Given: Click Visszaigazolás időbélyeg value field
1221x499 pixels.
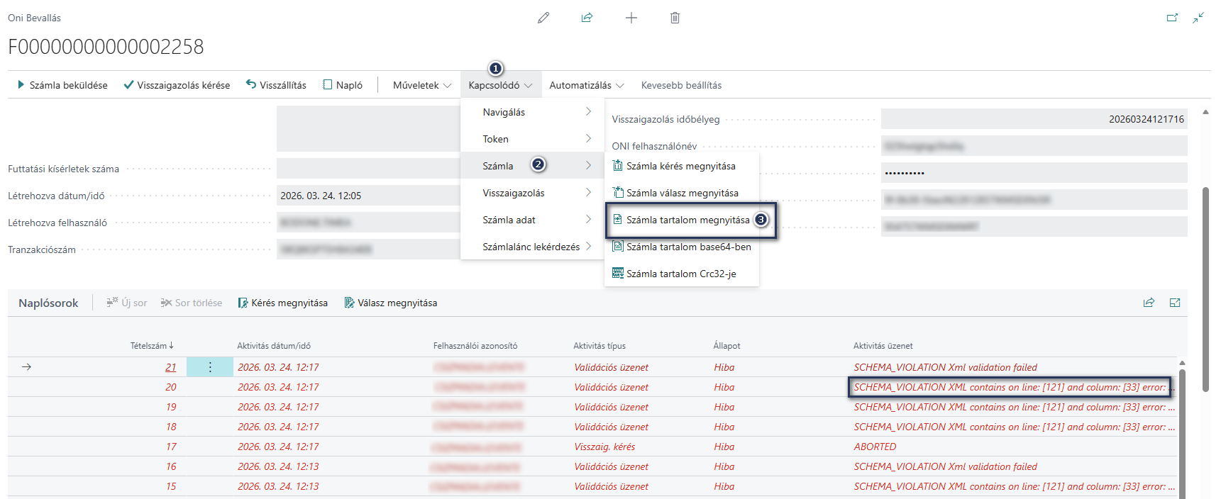Looking at the screenshot, I should point(1034,119).
